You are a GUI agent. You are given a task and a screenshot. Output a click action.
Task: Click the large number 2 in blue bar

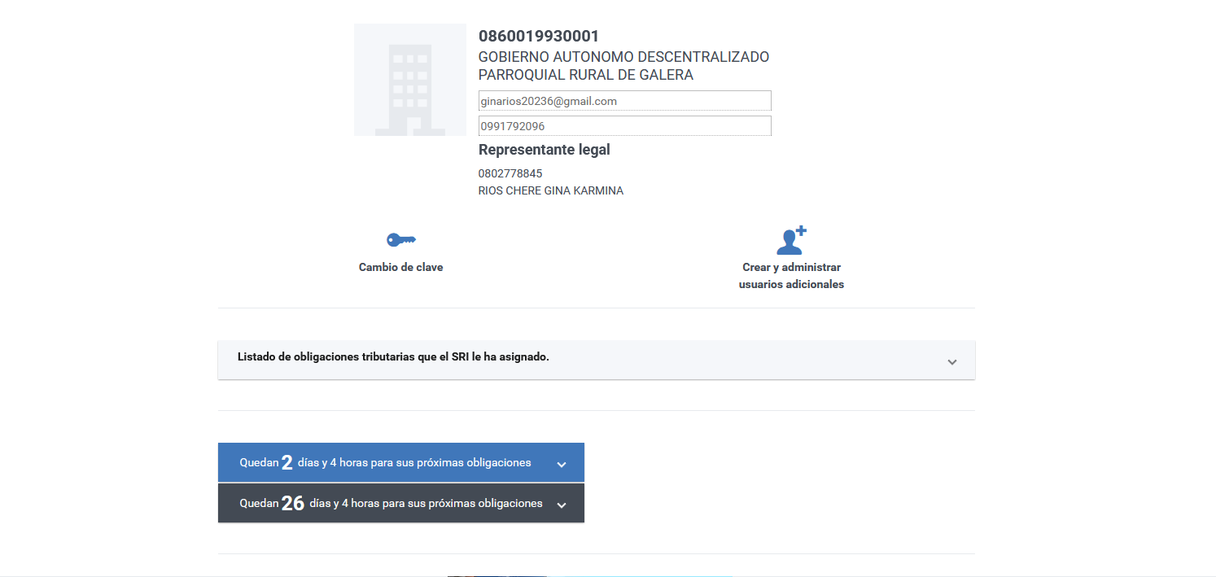[x=287, y=463]
